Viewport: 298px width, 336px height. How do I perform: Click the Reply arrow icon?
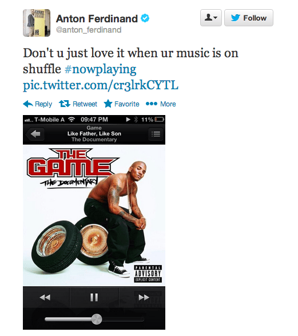[28, 104]
